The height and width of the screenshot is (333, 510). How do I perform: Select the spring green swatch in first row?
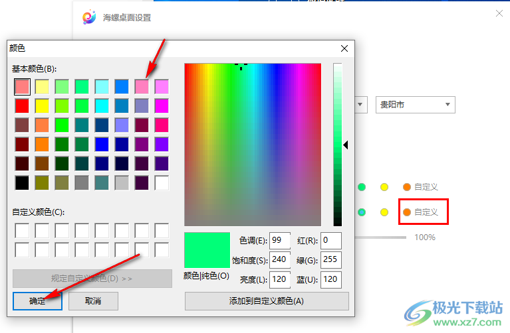coord(82,87)
